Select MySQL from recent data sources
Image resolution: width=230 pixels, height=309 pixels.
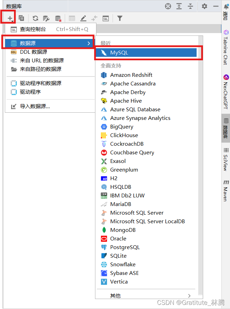pos(146,53)
